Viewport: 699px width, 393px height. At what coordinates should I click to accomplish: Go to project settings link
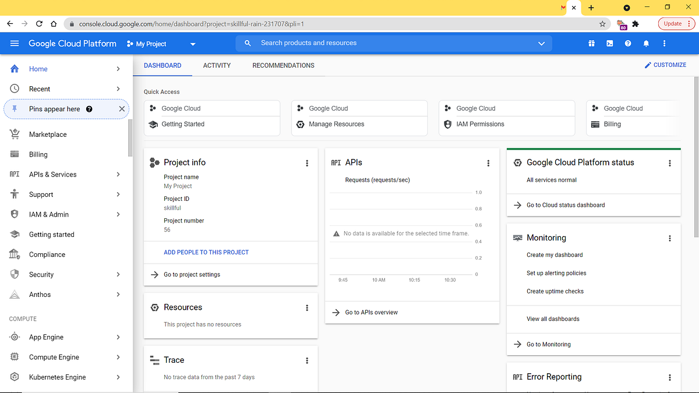(192, 274)
